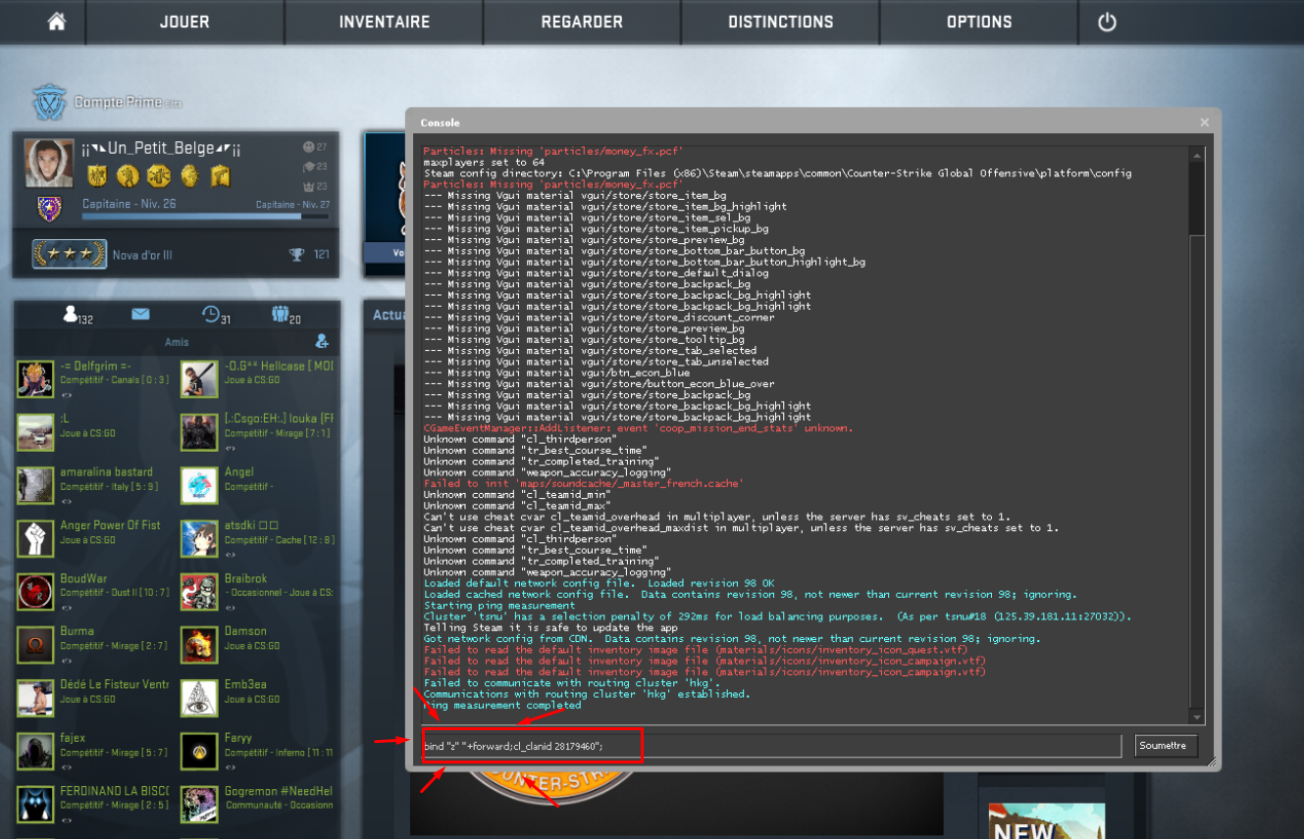Click the Compte Prime shield emblem
Image resolution: width=1304 pixels, height=839 pixels.
tap(47, 102)
